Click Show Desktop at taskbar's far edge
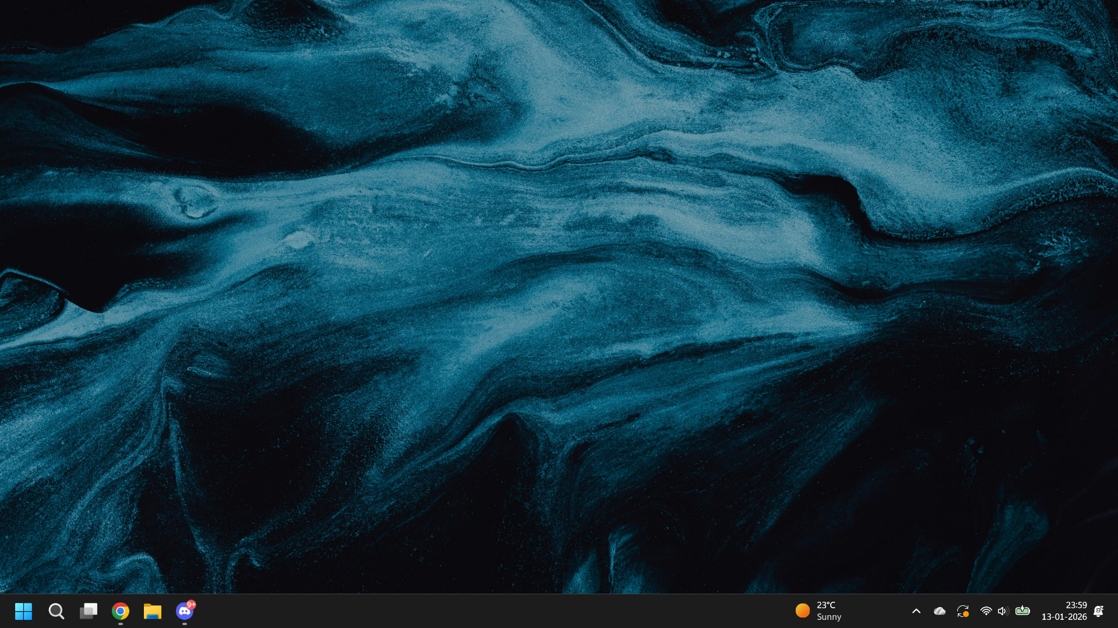This screenshot has width=1118, height=628. [x=1116, y=611]
